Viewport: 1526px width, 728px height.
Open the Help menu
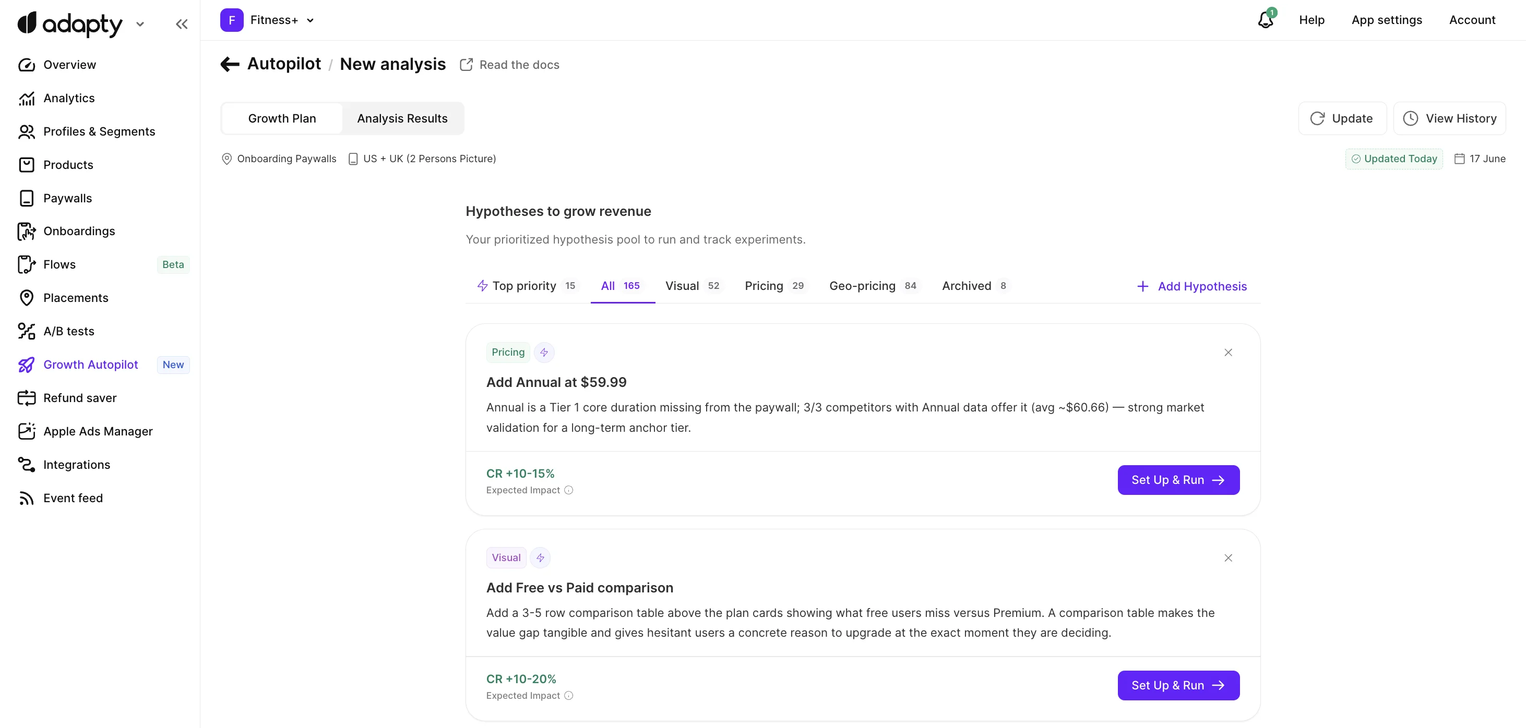pyautogui.click(x=1312, y=20)
